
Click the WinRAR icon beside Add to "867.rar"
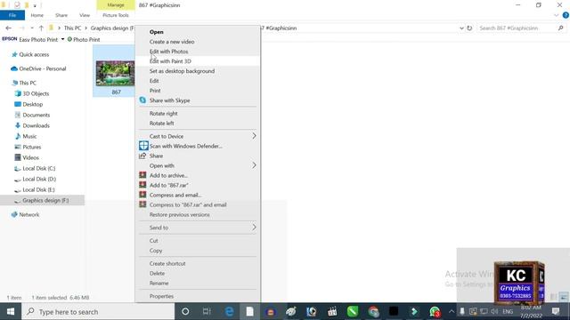click(x=142, y=185)
